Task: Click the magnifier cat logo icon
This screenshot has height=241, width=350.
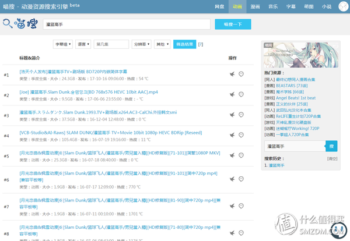Action: coord(8,24)
